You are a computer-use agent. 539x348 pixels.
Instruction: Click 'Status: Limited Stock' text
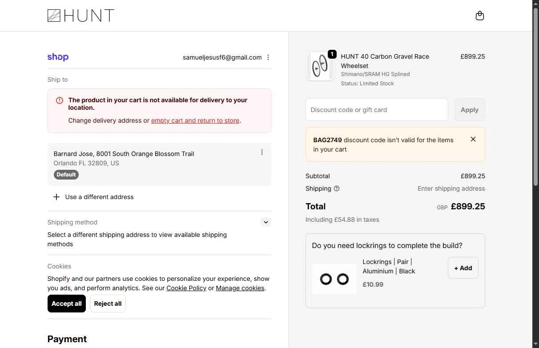(x=367, y=84)
